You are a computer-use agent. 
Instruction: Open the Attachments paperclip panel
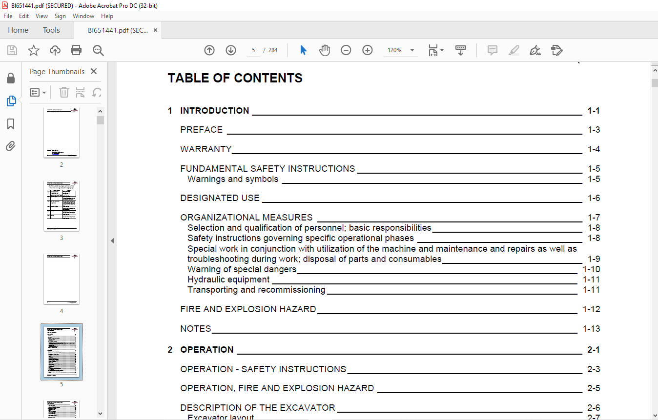point(11,146)
